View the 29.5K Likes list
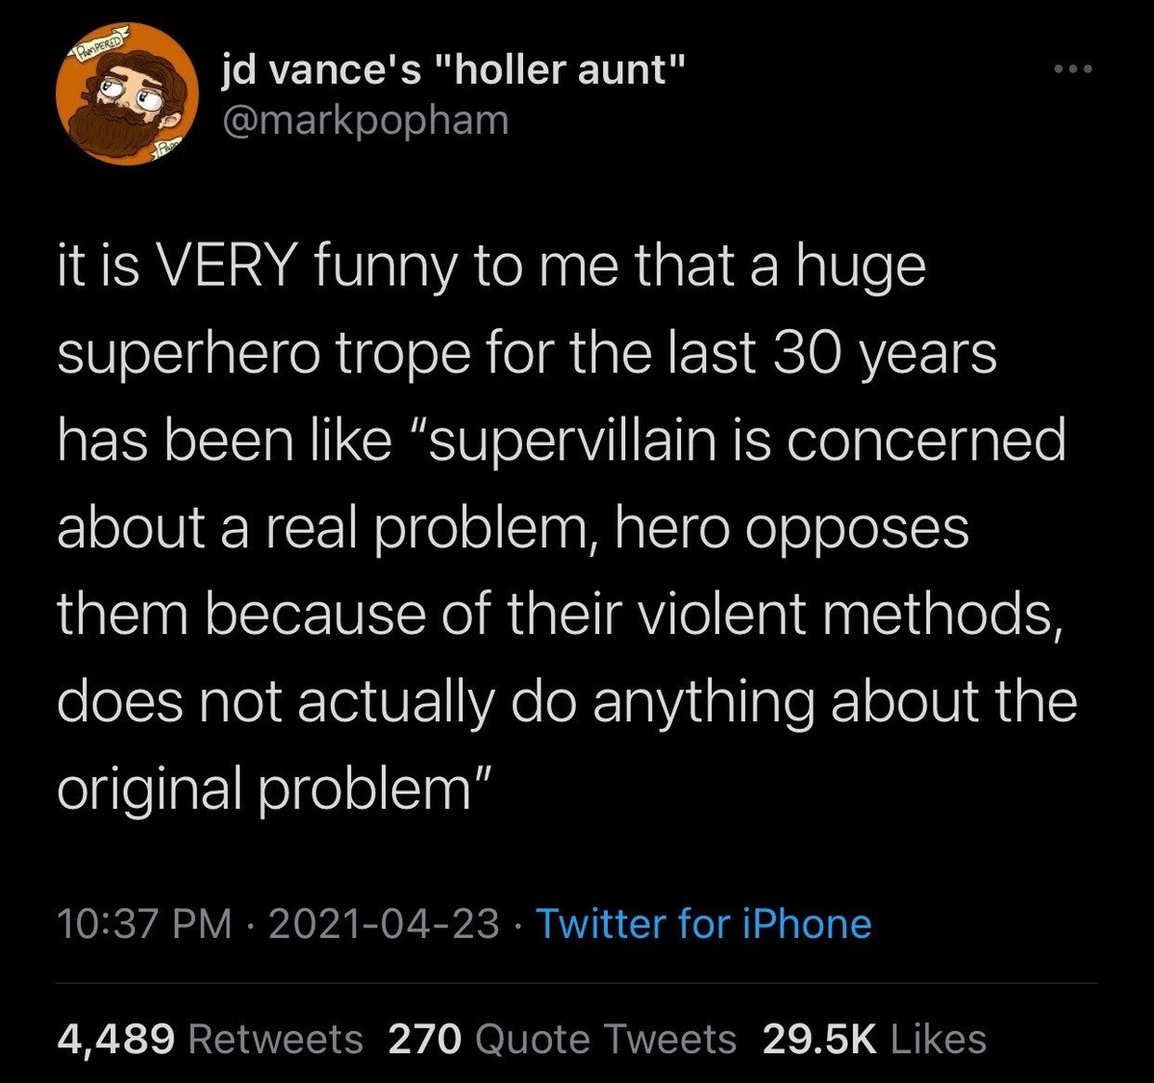1154x1083 pixels. (876, 1039)
